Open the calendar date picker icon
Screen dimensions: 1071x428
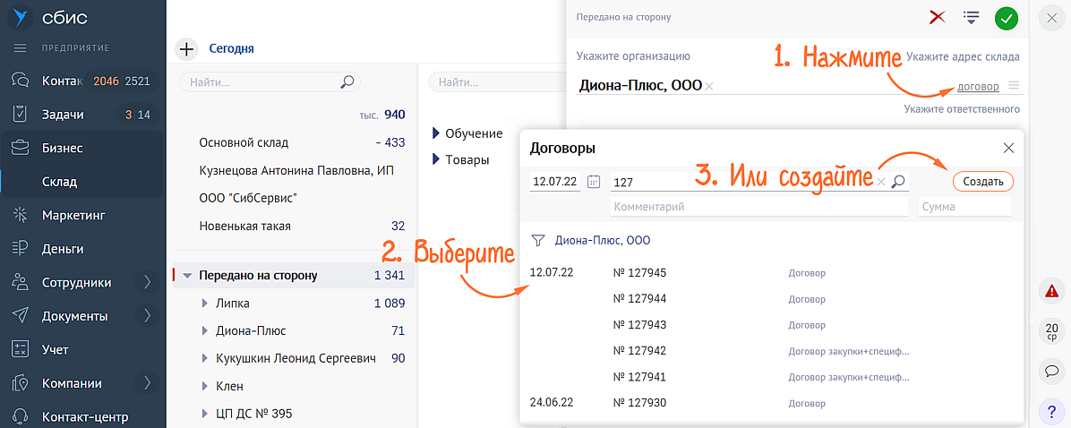(x=593, y=182)
